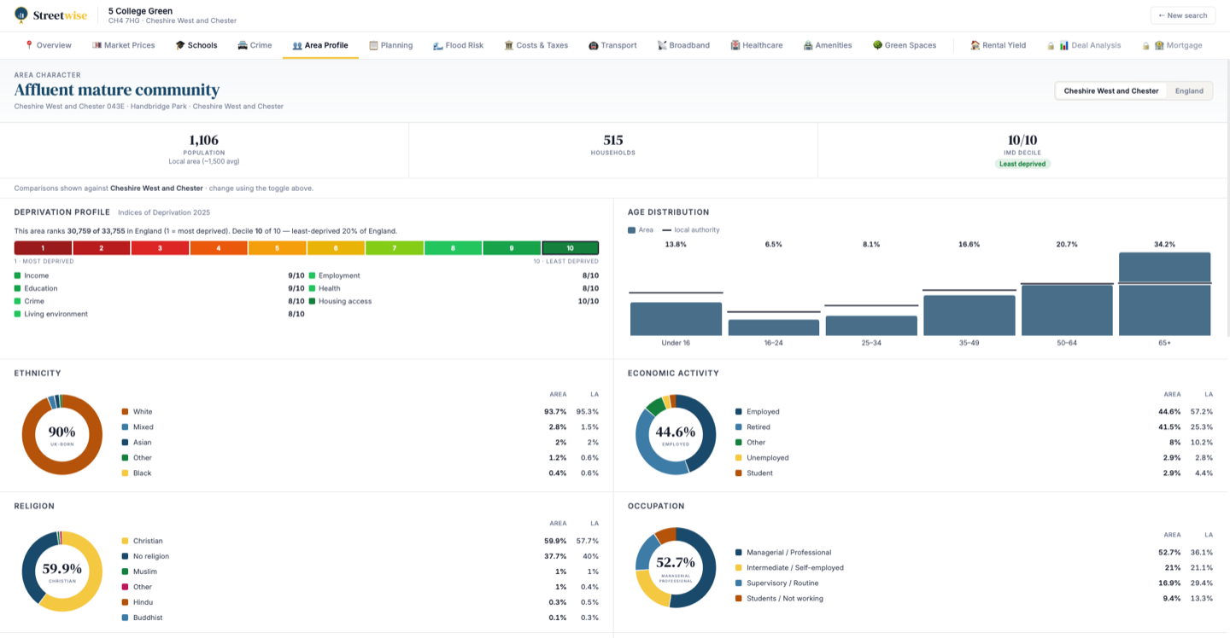
Task: Click Intermediate / Self-employed legend entry
Action: [x=974, y=567]
